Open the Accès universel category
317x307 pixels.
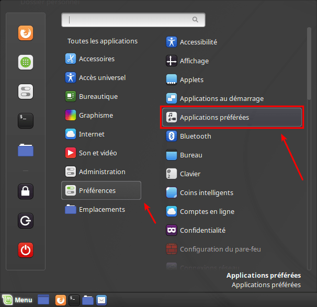(101, 77)
